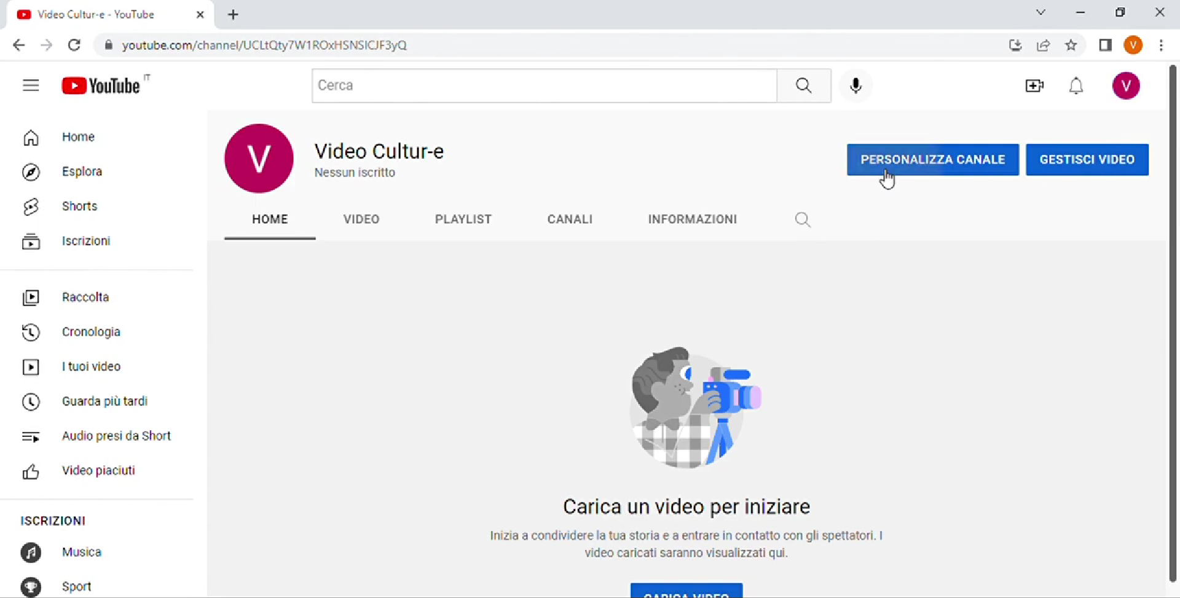Click the account avatar in the top bar
1180x598 pixels.
pyautogui.click(x=1127, y=85)
